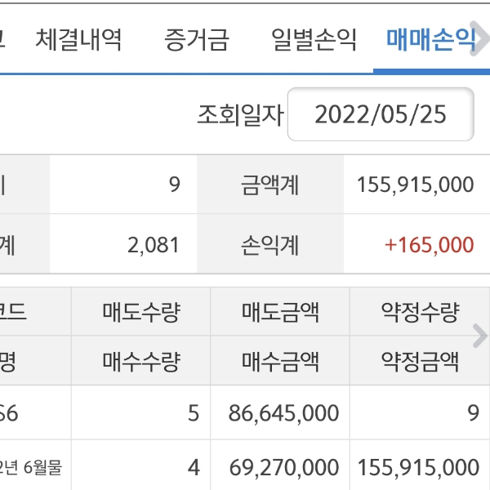Tap the 매도금액 column header

click(x=281, y=311)
